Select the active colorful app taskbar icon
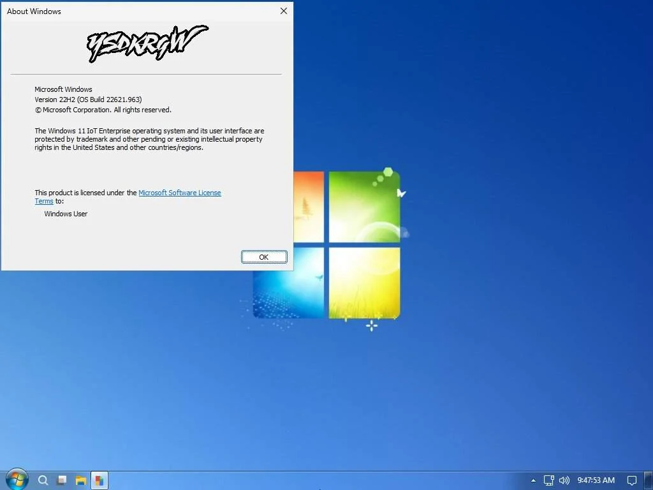Screen dimensions: 653x490 99,480
